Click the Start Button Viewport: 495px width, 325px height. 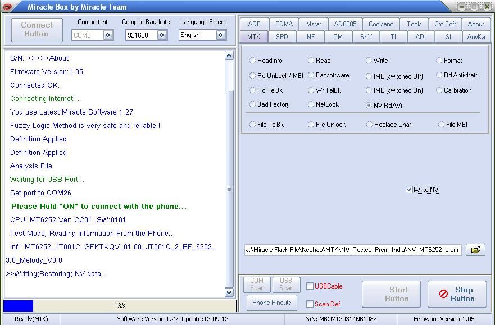(x=391, y=294)
